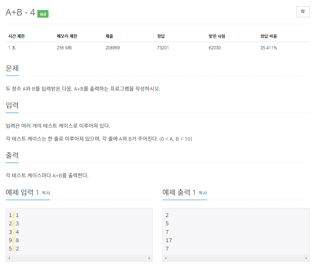The height and width of the screenshot is (267, 315).
Task: Click the sentence 입력은 여러 개의 테스트 케이스로
Action: click(58, 126)
